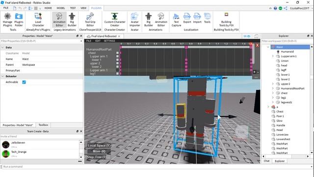Open the MODEL ribbon tab
314x177 pixels.
coord(61,8)
